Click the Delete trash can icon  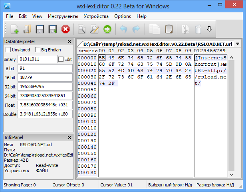[198, 29]
